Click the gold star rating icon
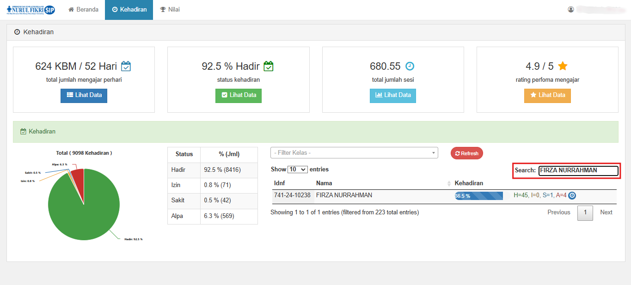 coord(563,66)
